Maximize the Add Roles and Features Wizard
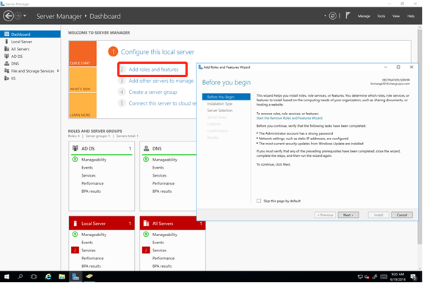423x283 pixels. [398, 67]
